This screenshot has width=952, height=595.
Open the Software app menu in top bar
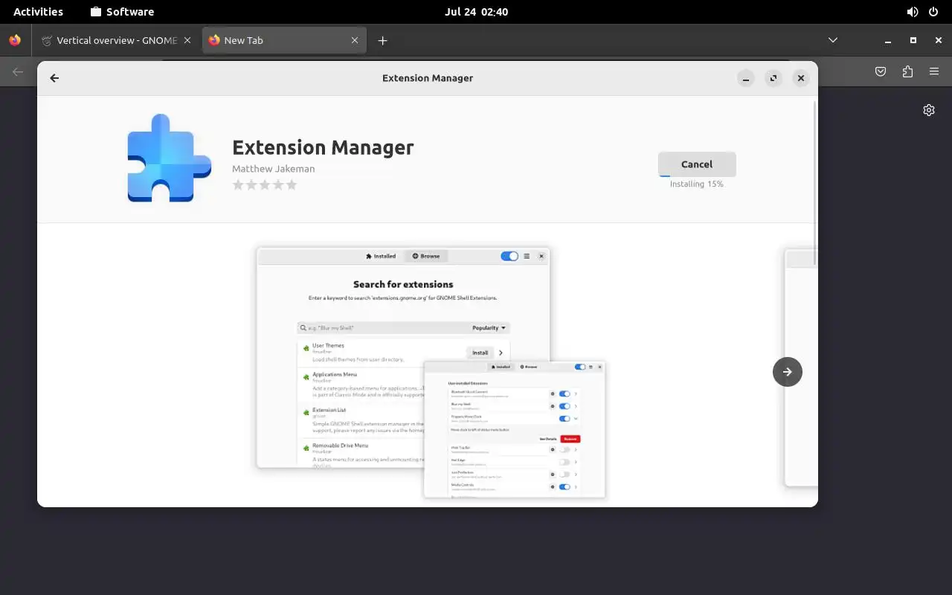(122, 12)
